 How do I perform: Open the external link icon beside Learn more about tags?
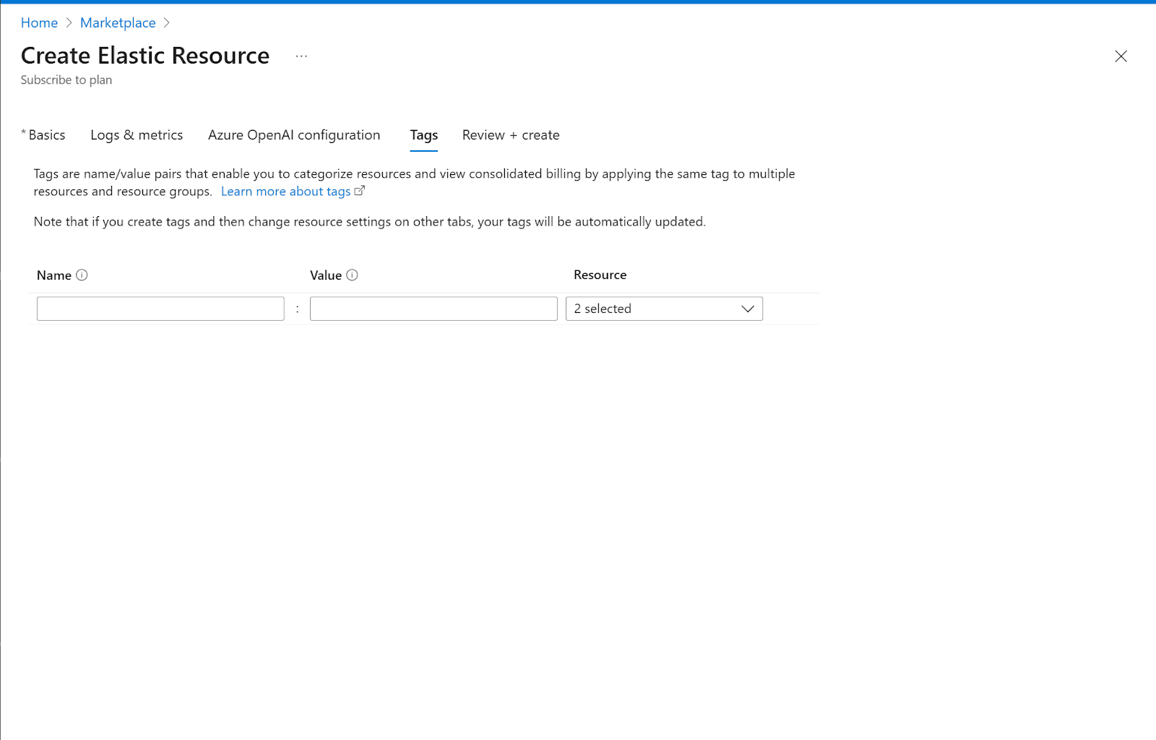360,190
